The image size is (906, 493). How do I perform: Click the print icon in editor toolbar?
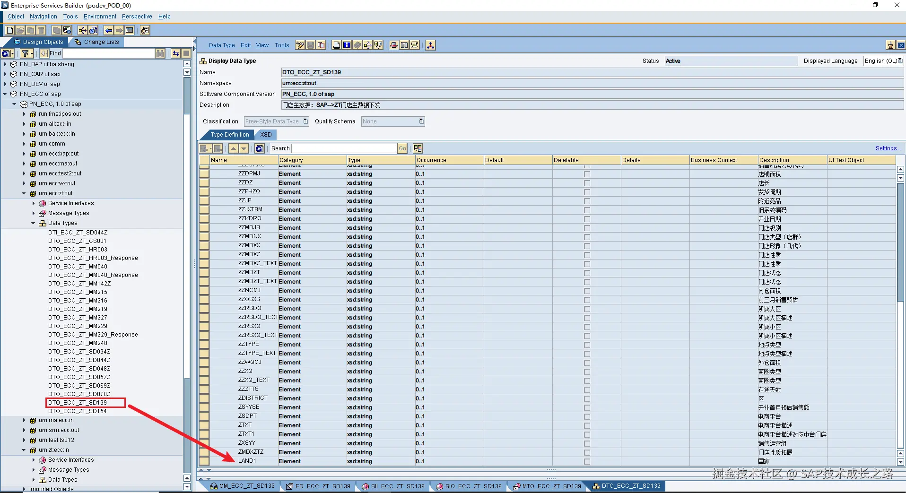click(x=337, y=45)
